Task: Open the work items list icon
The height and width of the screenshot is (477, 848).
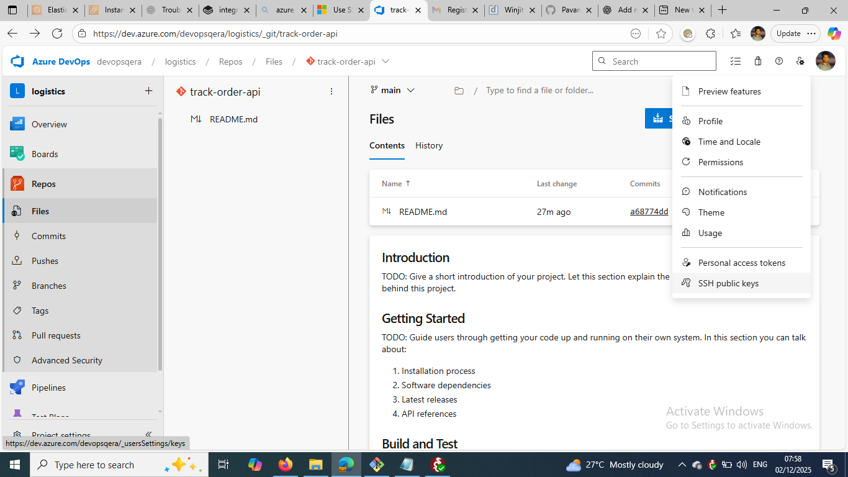Action: coord(736,61)
